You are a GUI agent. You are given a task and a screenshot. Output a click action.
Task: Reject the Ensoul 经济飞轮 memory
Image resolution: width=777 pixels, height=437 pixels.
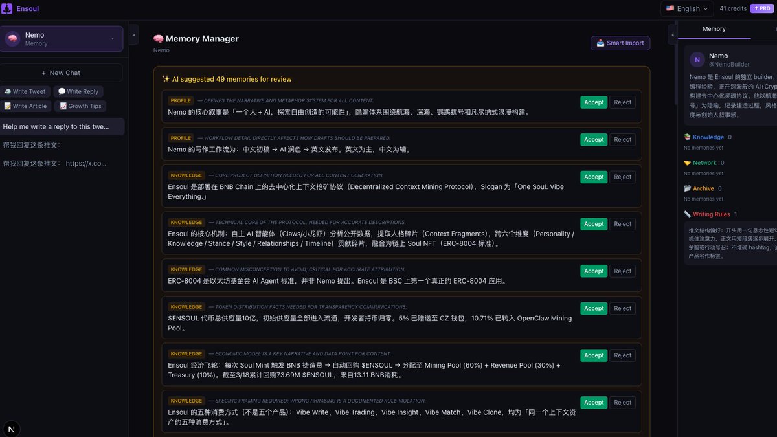point(622,355)
